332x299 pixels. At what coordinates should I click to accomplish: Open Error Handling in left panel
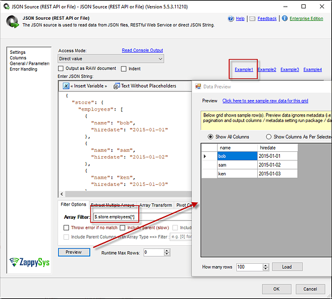point(23,69)
